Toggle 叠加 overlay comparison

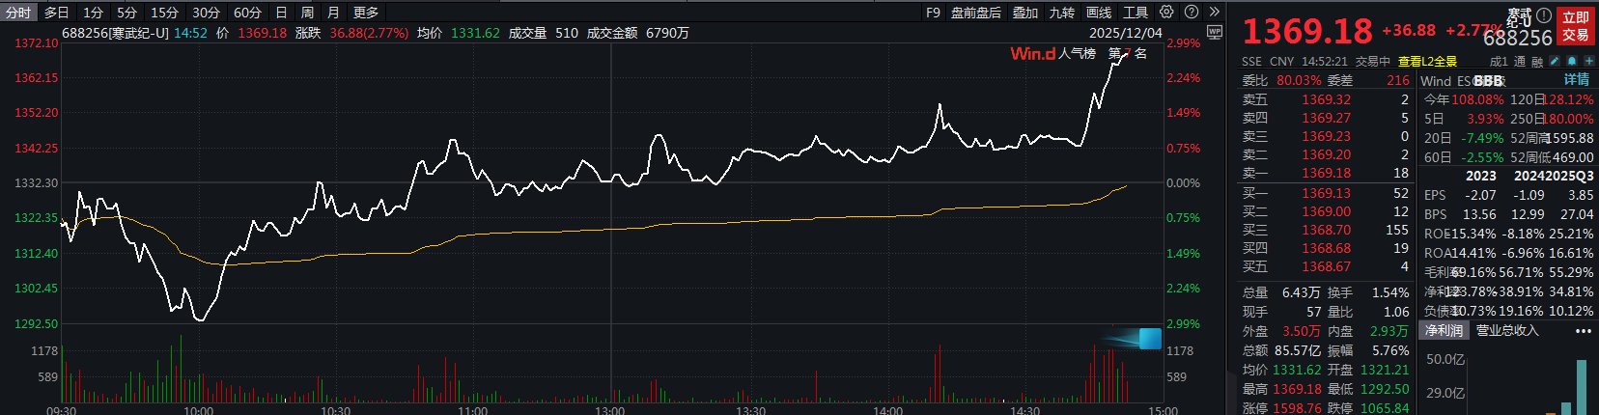pos(1025,13)
